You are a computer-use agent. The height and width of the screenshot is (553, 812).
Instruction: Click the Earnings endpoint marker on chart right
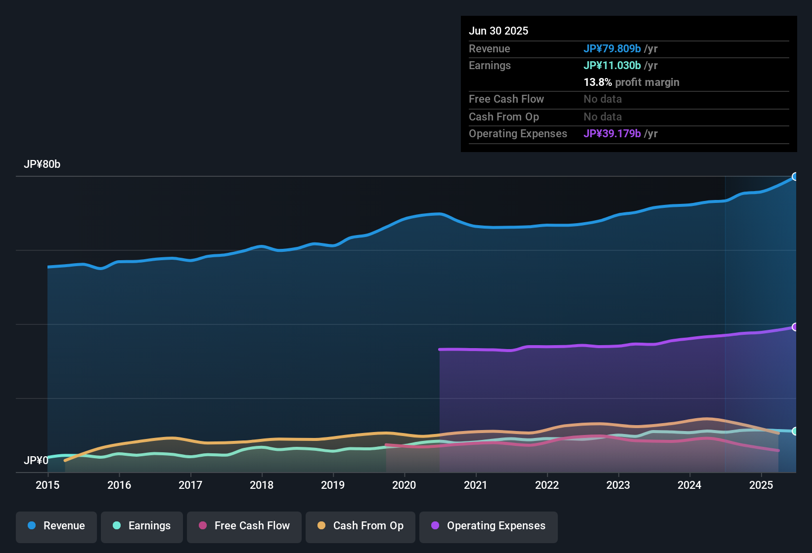point(795,432)
